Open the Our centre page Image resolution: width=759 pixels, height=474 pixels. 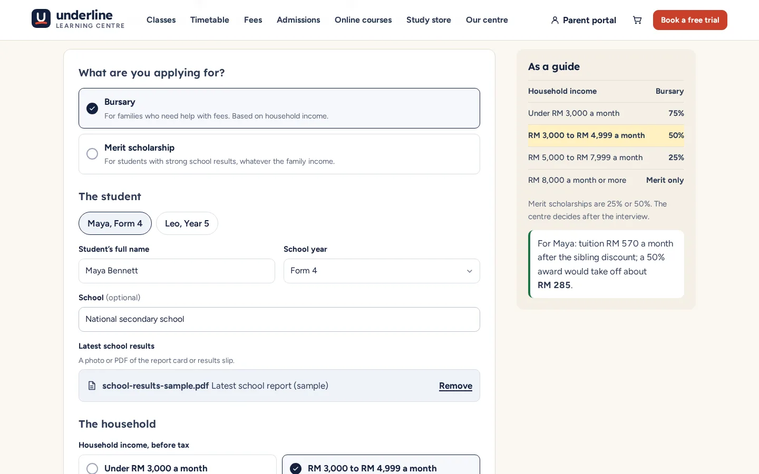[x=487, y=20]
